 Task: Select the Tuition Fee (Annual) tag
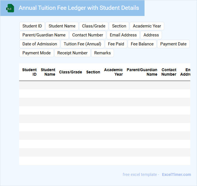[x=83, y=44]
